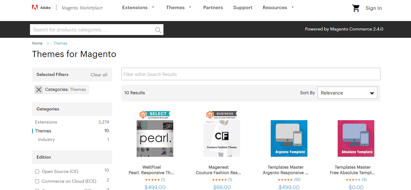Click the (10) reviews count for Argento
This screenshot has width=411, height=190.
[x=297, y=180]
